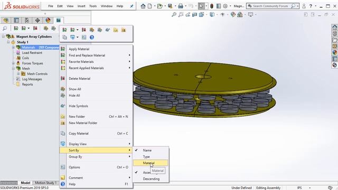Screen dimensions: 338x190
Task: Toggle Section View in the view toolbar
Action: click(195, 15)
